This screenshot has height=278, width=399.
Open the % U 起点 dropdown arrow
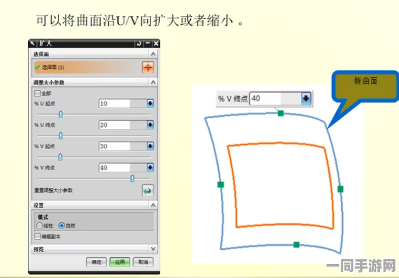click(x=150, y=103)
